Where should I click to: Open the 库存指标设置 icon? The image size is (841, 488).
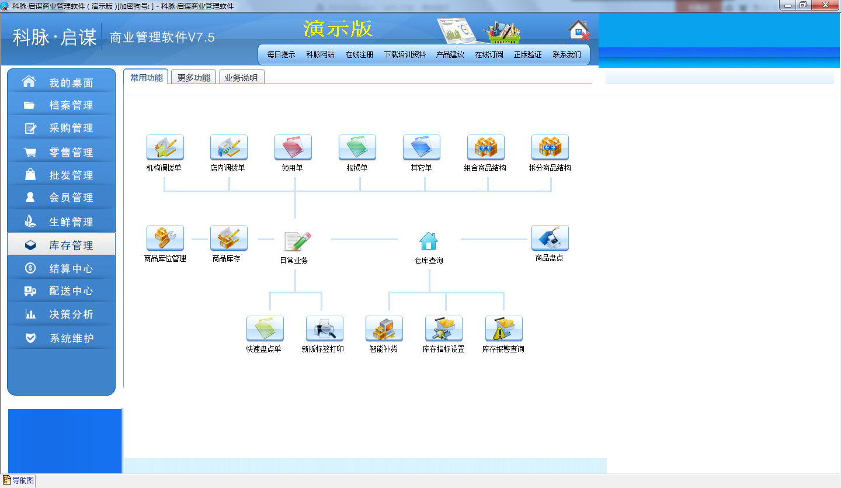tap(444, 328)
